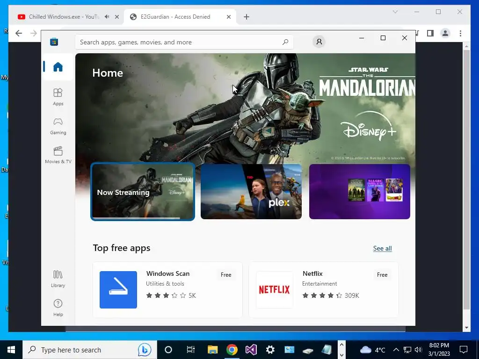Close the Chilled Windows YouTube tab
This screenshot has width=479, height=359.
pos(116,17)
